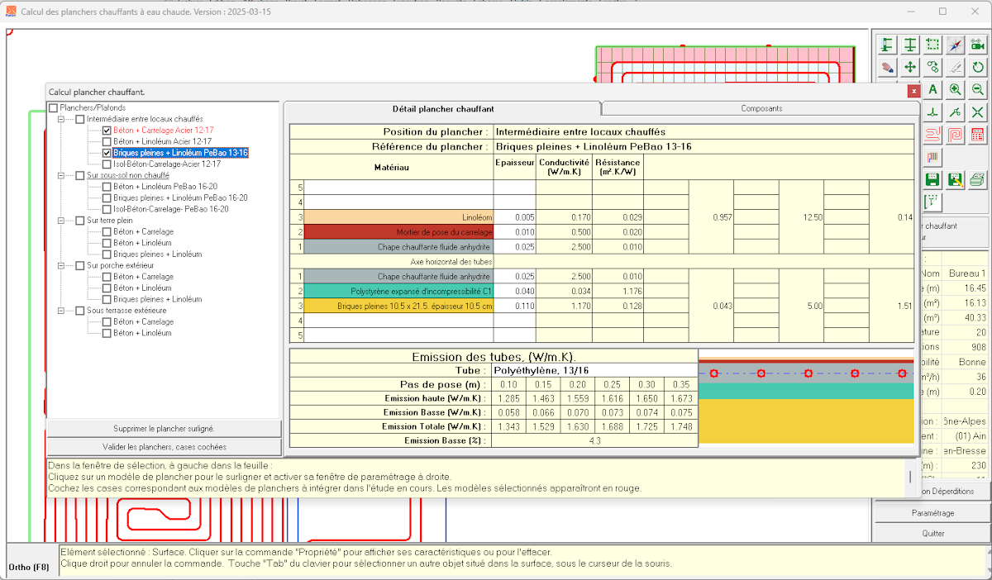
Task: Select the spiral heating loop icon
Action: (x=955, y=134)
